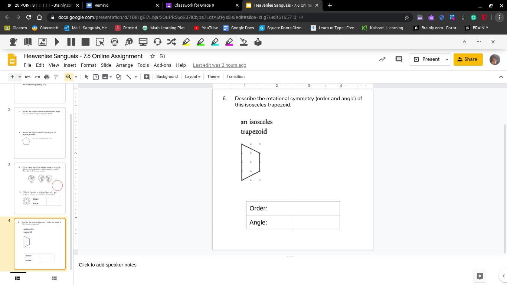Open the View menu
The image size is (507, 285).
54,65
